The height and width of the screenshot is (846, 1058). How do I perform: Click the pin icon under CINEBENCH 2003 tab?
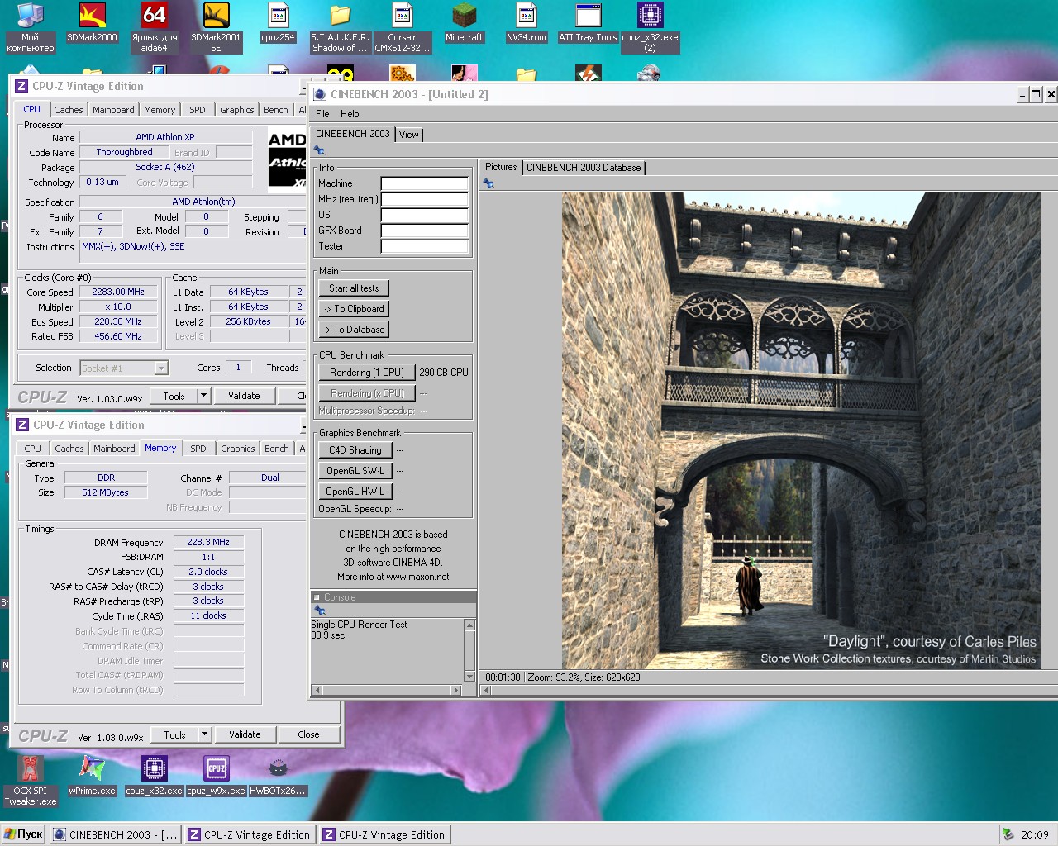tap(319, 150)
